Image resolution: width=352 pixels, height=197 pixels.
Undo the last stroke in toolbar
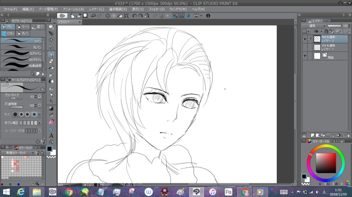click(x=93, y=16)
